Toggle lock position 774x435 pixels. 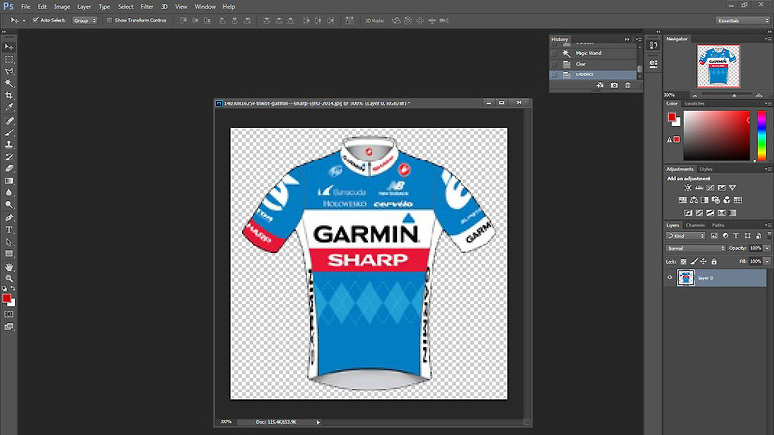click(704, 262)
